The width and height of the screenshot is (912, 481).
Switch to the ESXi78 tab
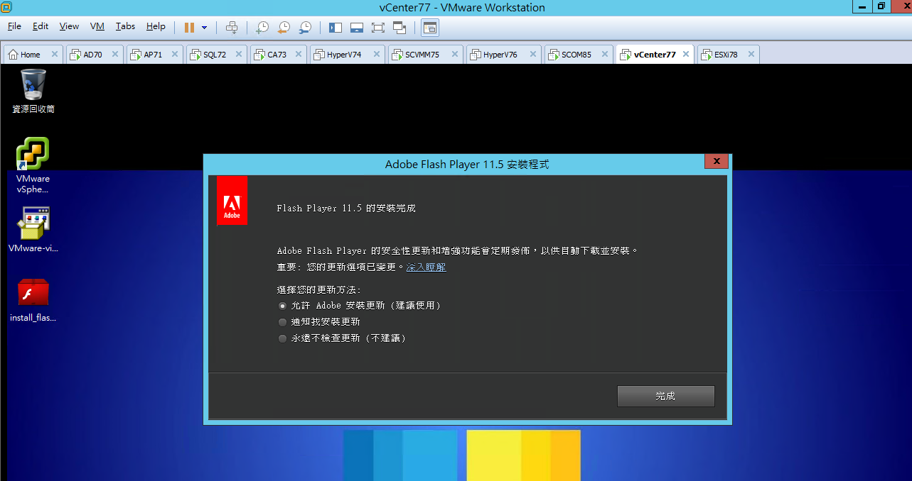(x=728, y=55)
